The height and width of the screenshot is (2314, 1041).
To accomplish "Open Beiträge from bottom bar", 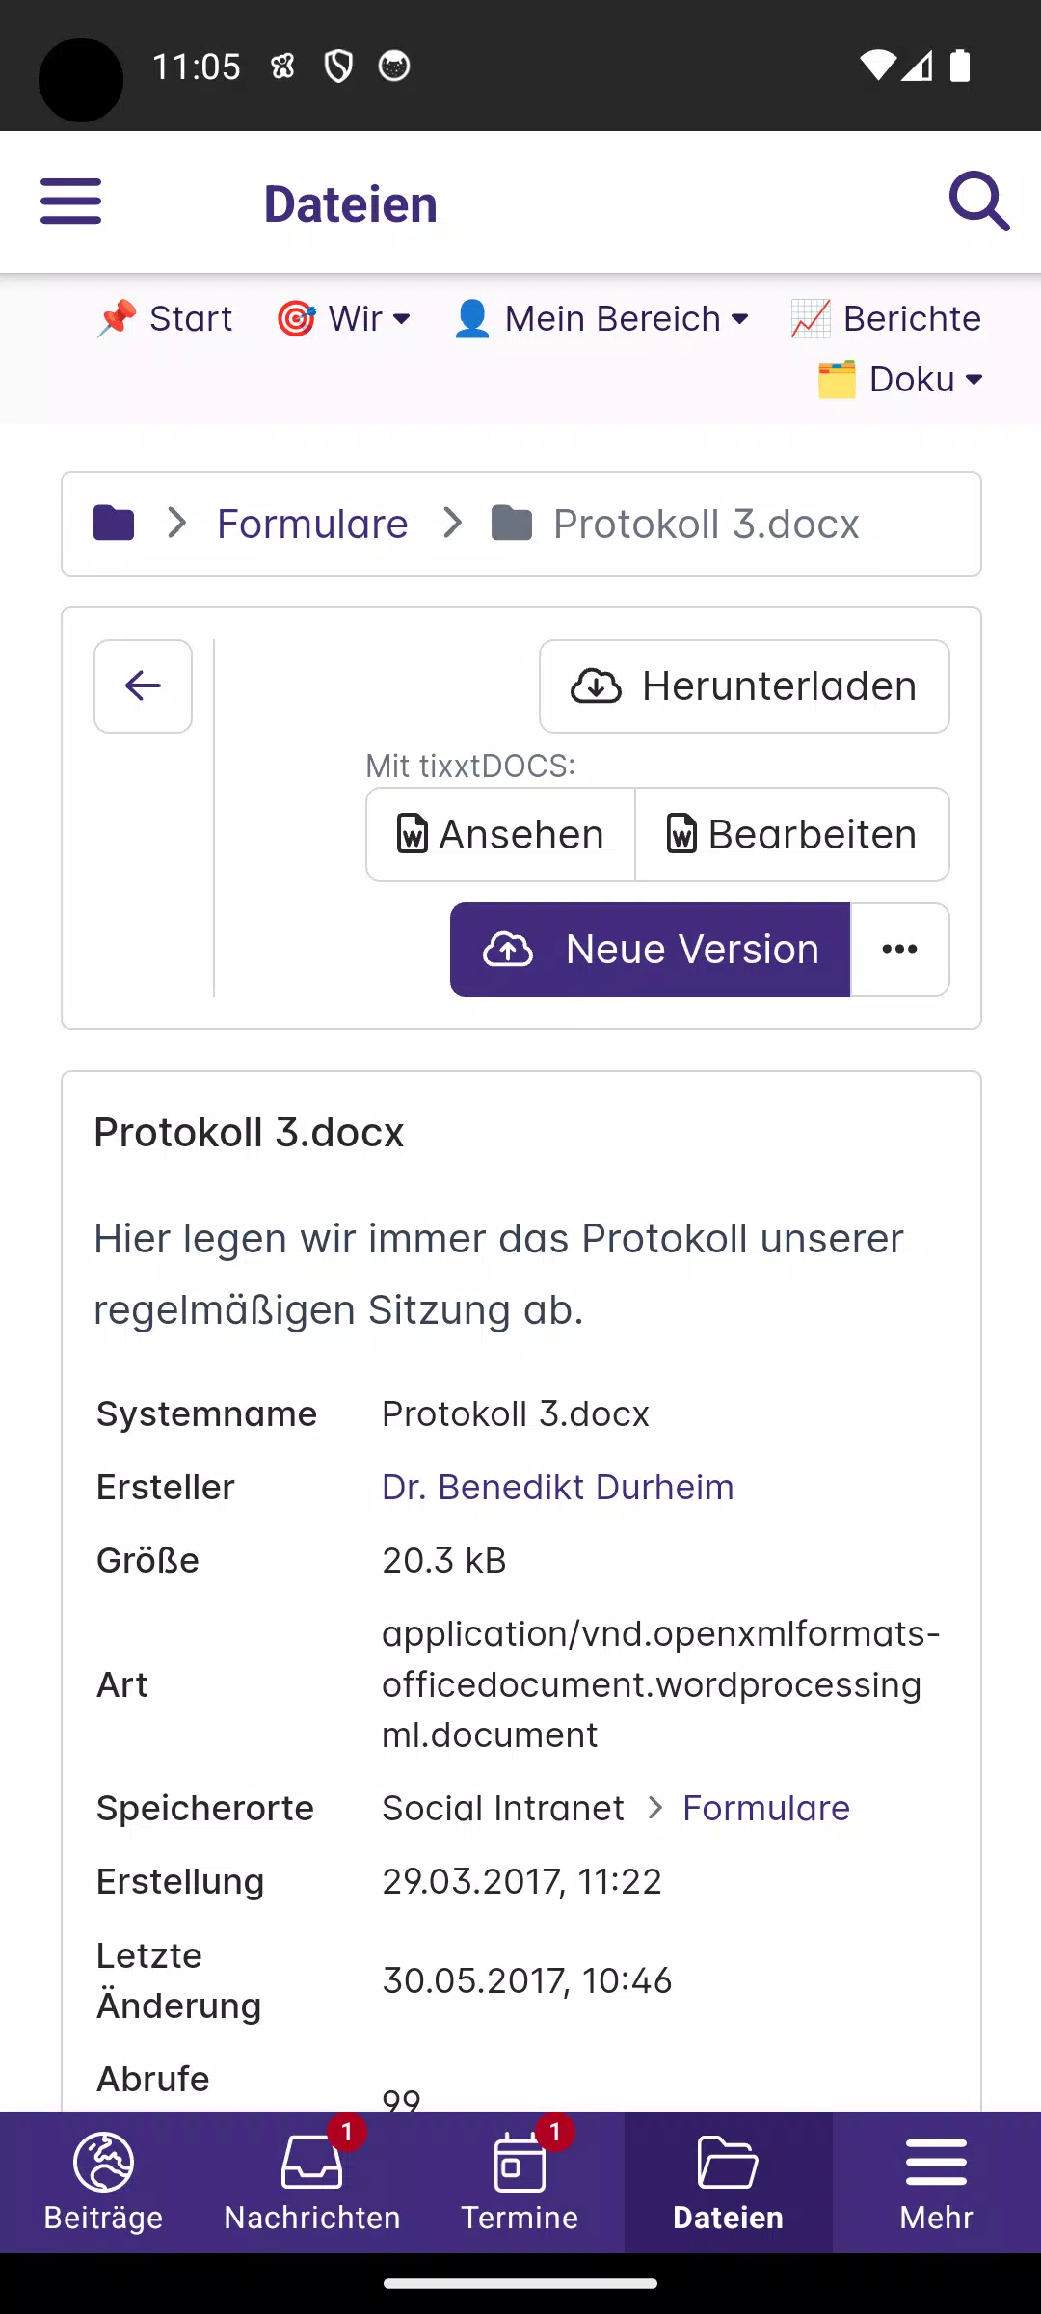I will [x=104, y=2182].
